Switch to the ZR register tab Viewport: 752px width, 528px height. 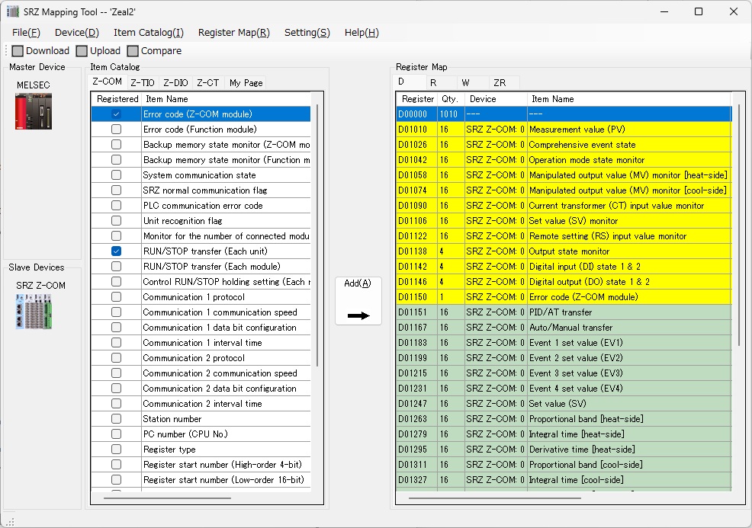pos(500,82)
